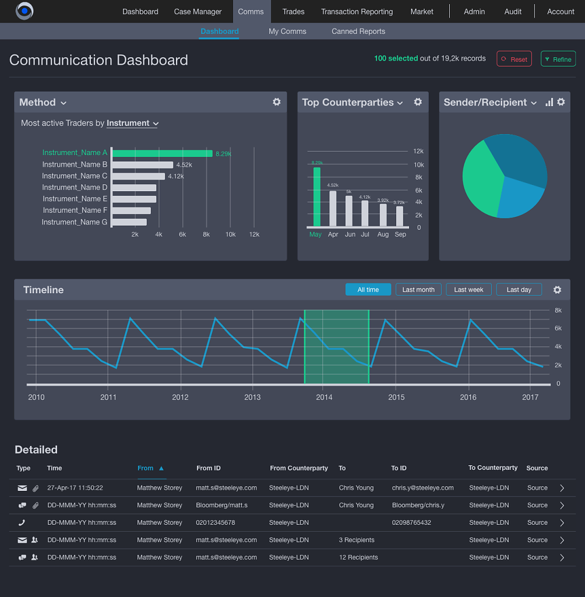Open the Instrument grouping dropdown
Screen dimensions: 585x597
(x=132, y=124)
